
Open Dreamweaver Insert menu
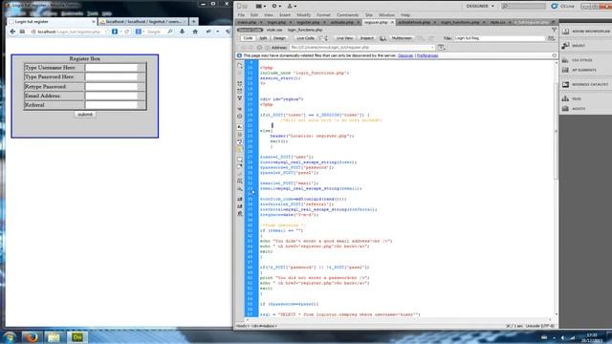pyautogui.click(x=285, y=15)
